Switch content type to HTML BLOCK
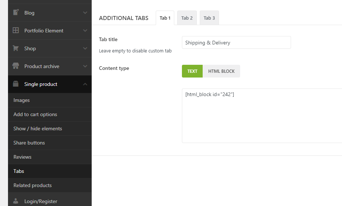Image resolution: width=342 pixels, height=206 pixels. click(x=221, y=71)
